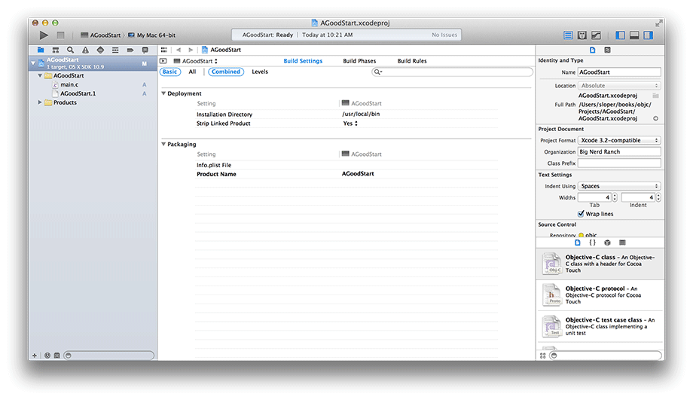Screen dimensions: 693x400
Task: Select the Basic settings filter
Action: 169,72
